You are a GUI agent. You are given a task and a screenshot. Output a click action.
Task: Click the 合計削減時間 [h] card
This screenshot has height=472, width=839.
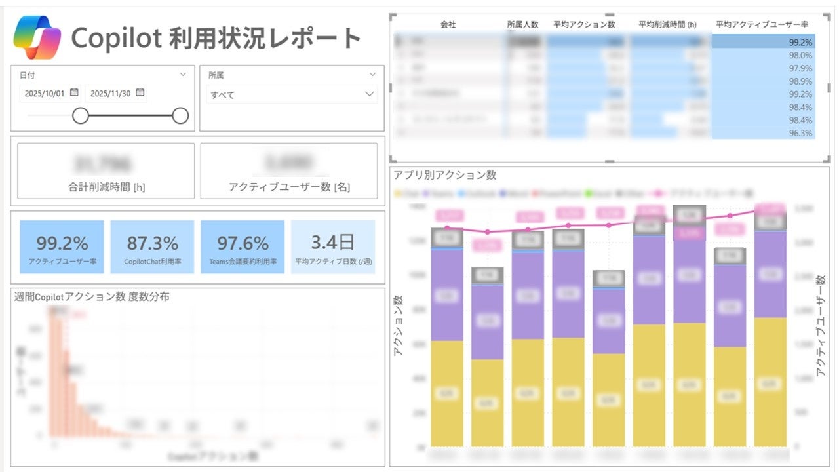(106, 170)
